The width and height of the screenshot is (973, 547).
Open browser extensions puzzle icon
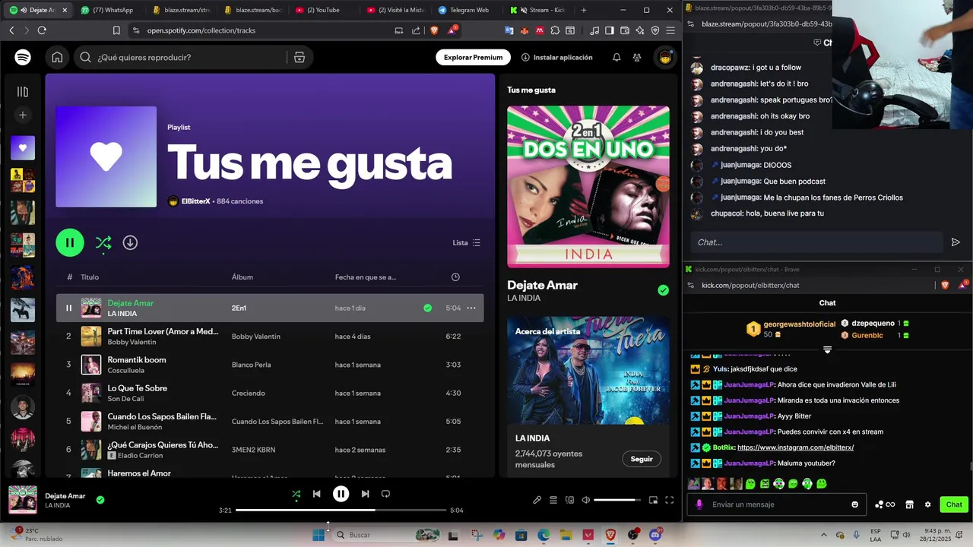tap(556, 30)
